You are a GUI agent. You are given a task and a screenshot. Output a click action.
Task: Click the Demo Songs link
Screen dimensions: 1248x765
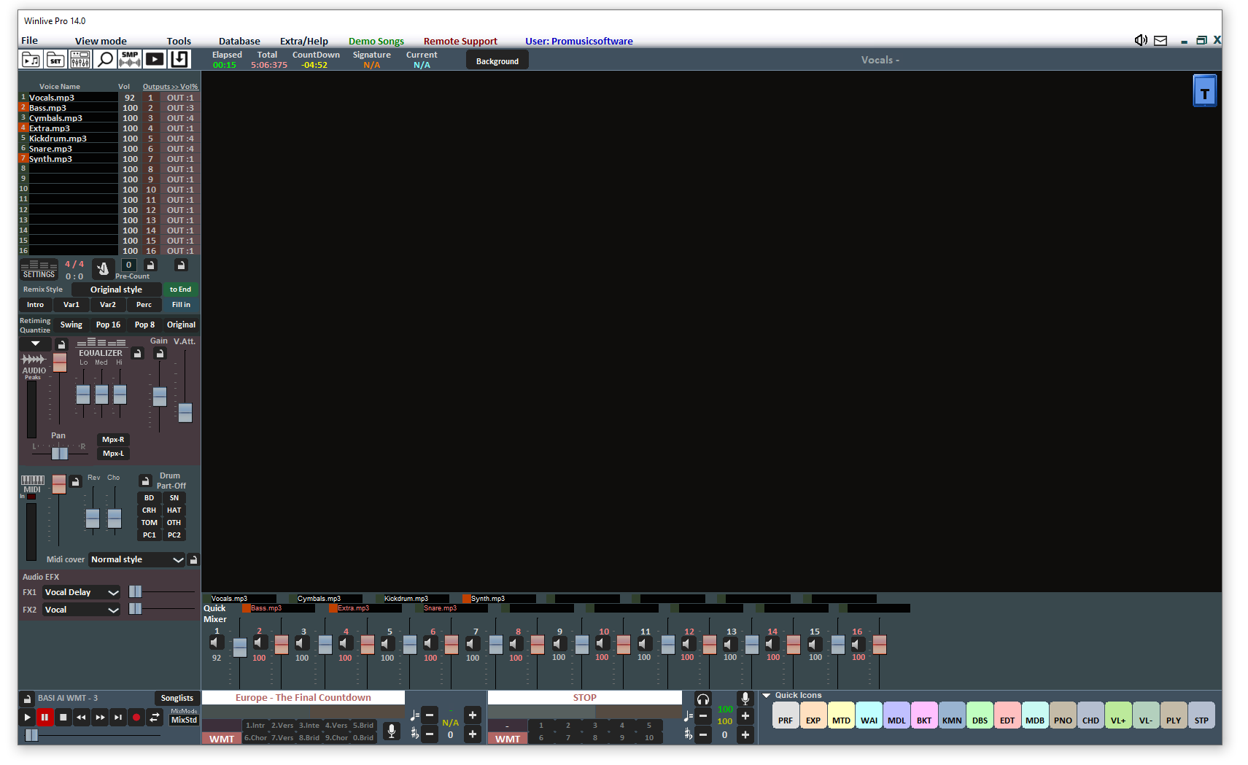376,41
